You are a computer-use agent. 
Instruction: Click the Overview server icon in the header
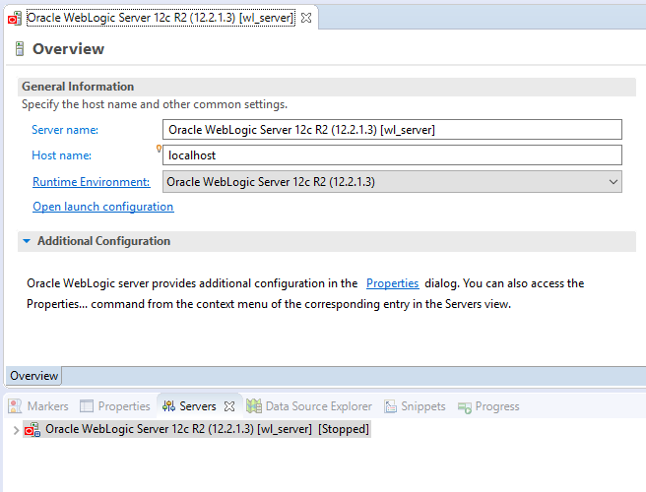click(x=20, y=48)
